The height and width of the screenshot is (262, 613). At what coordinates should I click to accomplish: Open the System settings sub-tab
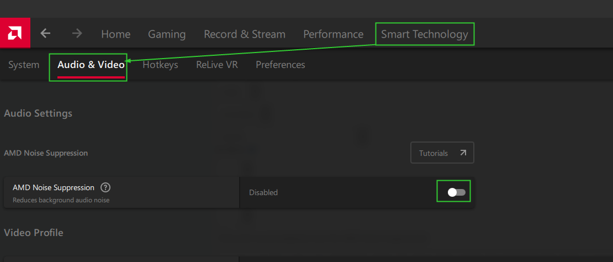pyautogui.click(x=24, y=65)
